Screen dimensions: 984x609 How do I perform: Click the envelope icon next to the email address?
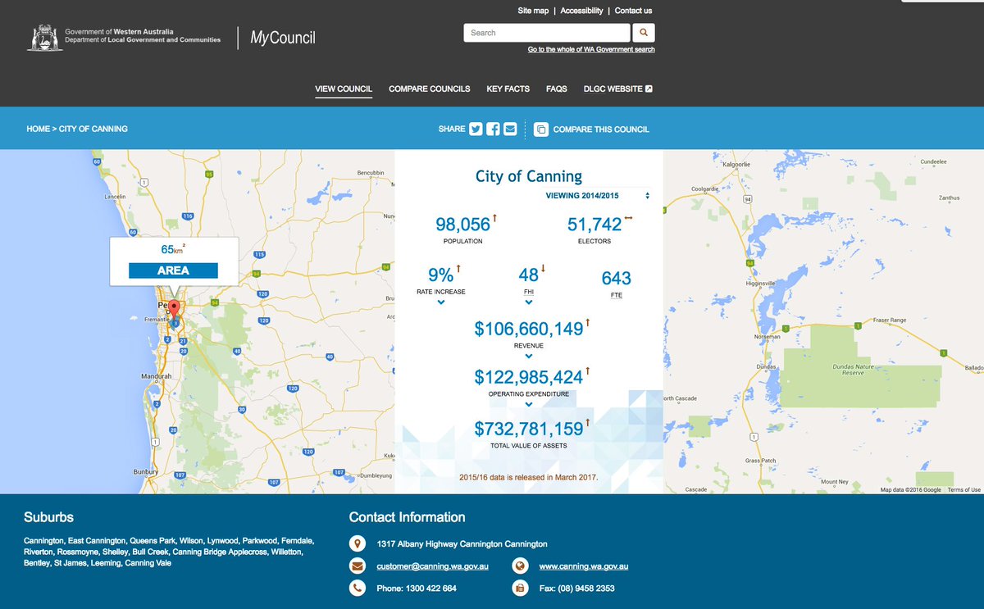pyautogui.click(x=358, y=565)
